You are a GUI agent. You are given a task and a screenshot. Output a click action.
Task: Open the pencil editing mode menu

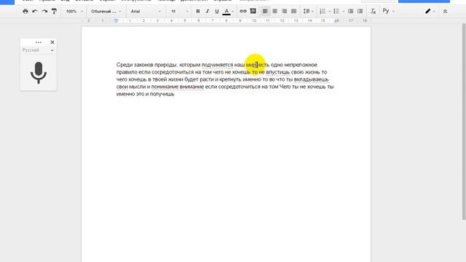[430, 12]
